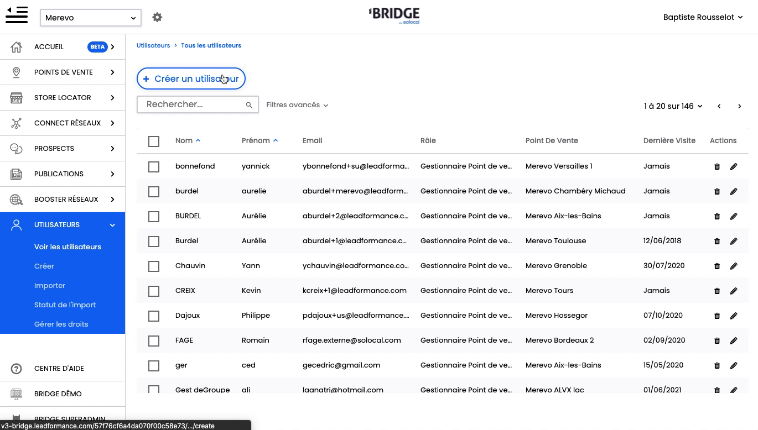Screen dimensions: 758x430
Task: Delete user burdel aurelie (Chambéry Michaud)
Action: [717, 191]
